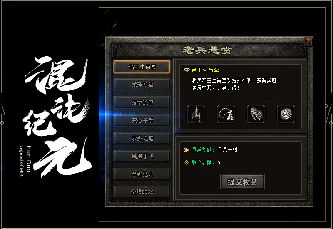Select the ring item icon
333x229 pixels.
click(x=286, y=114)
